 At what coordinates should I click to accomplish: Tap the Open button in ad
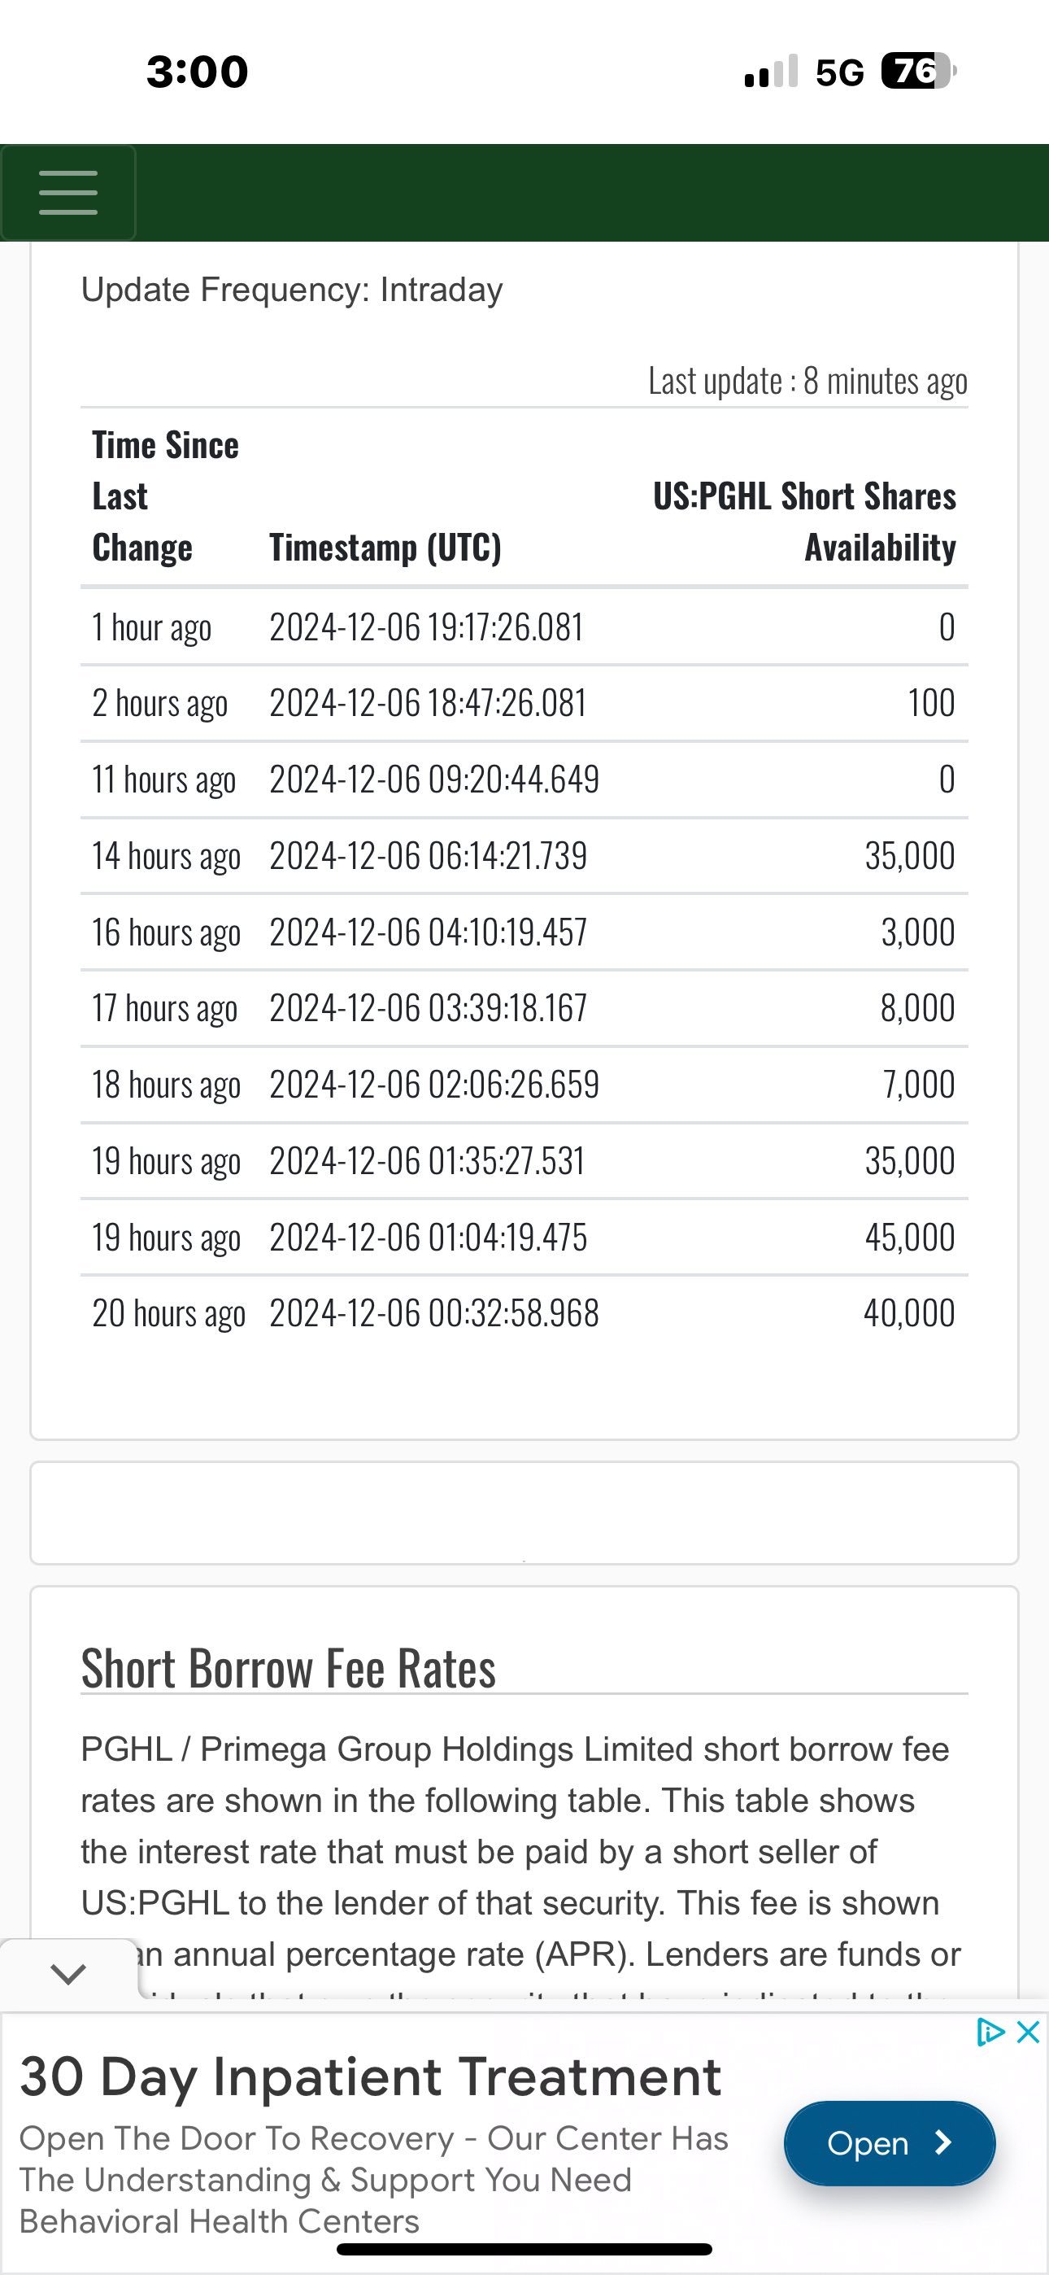point(889,2143)
